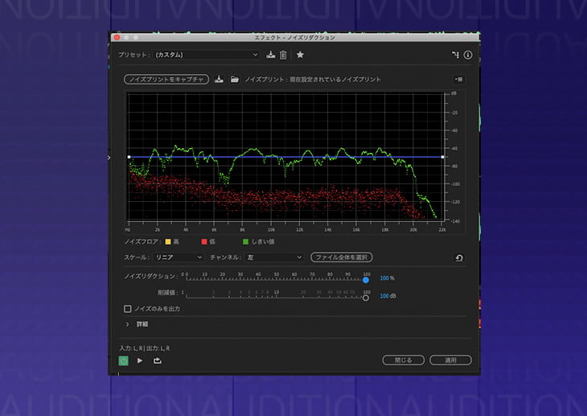This screenshot has width=587, height=416.
Task: Toggle the loop playback button
Action: tap(157, 360)
